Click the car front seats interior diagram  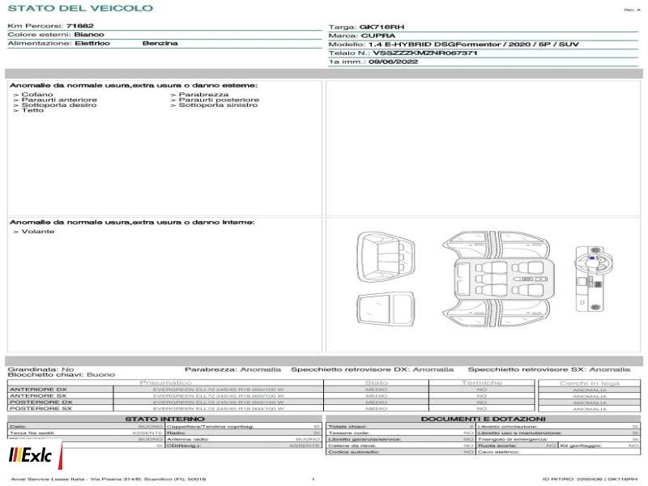pyautogui.click(x=386, y=258)
